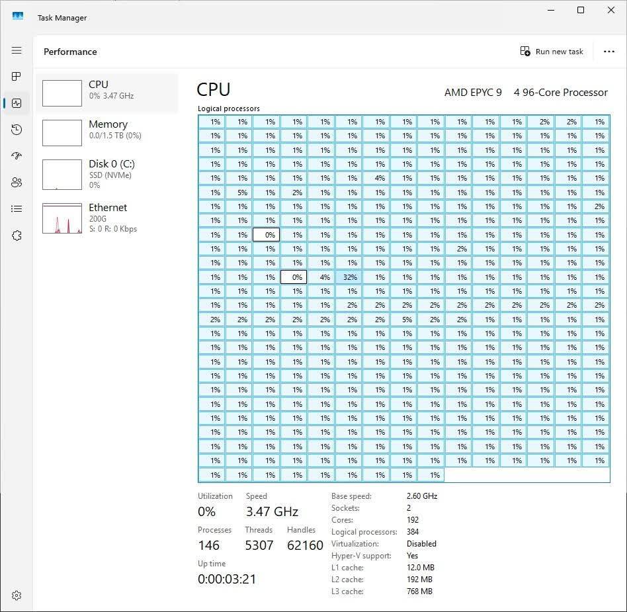Open Startup apps icon in sidebar
This screenshot has height=612, width=627.
[17, 156]
